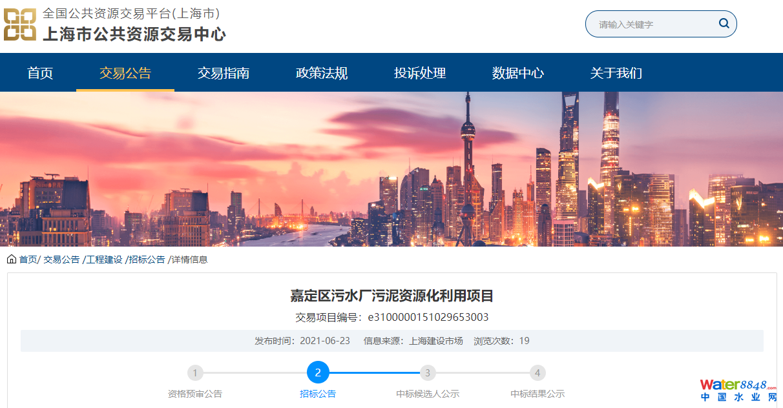
Task: Select step 2 circle 招标公告
Action: [x=318, y=372]
